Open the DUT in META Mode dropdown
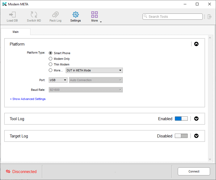 [x=94, y=70]
